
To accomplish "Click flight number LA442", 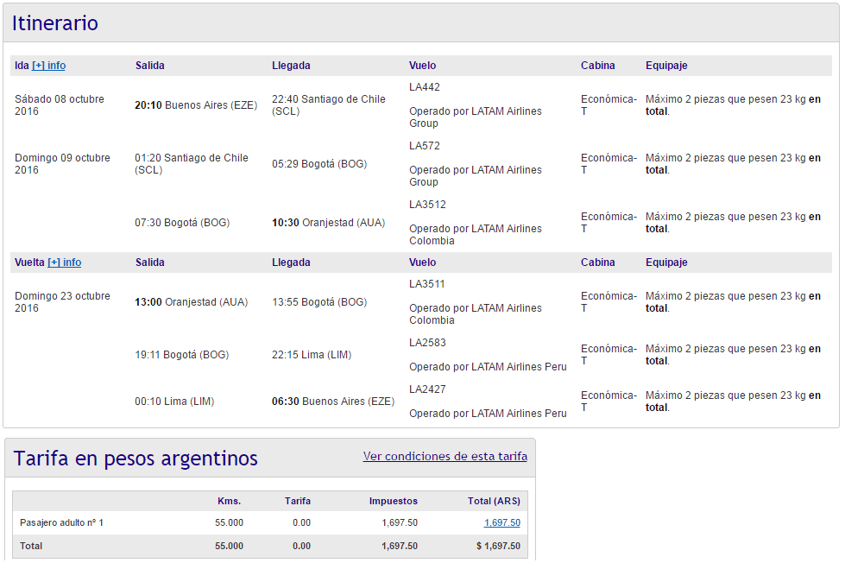I will pos(425,87).
